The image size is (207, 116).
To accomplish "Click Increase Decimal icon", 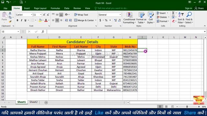I will [115, 20].
